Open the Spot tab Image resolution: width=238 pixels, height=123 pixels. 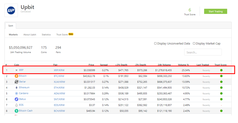coord(11,26)
